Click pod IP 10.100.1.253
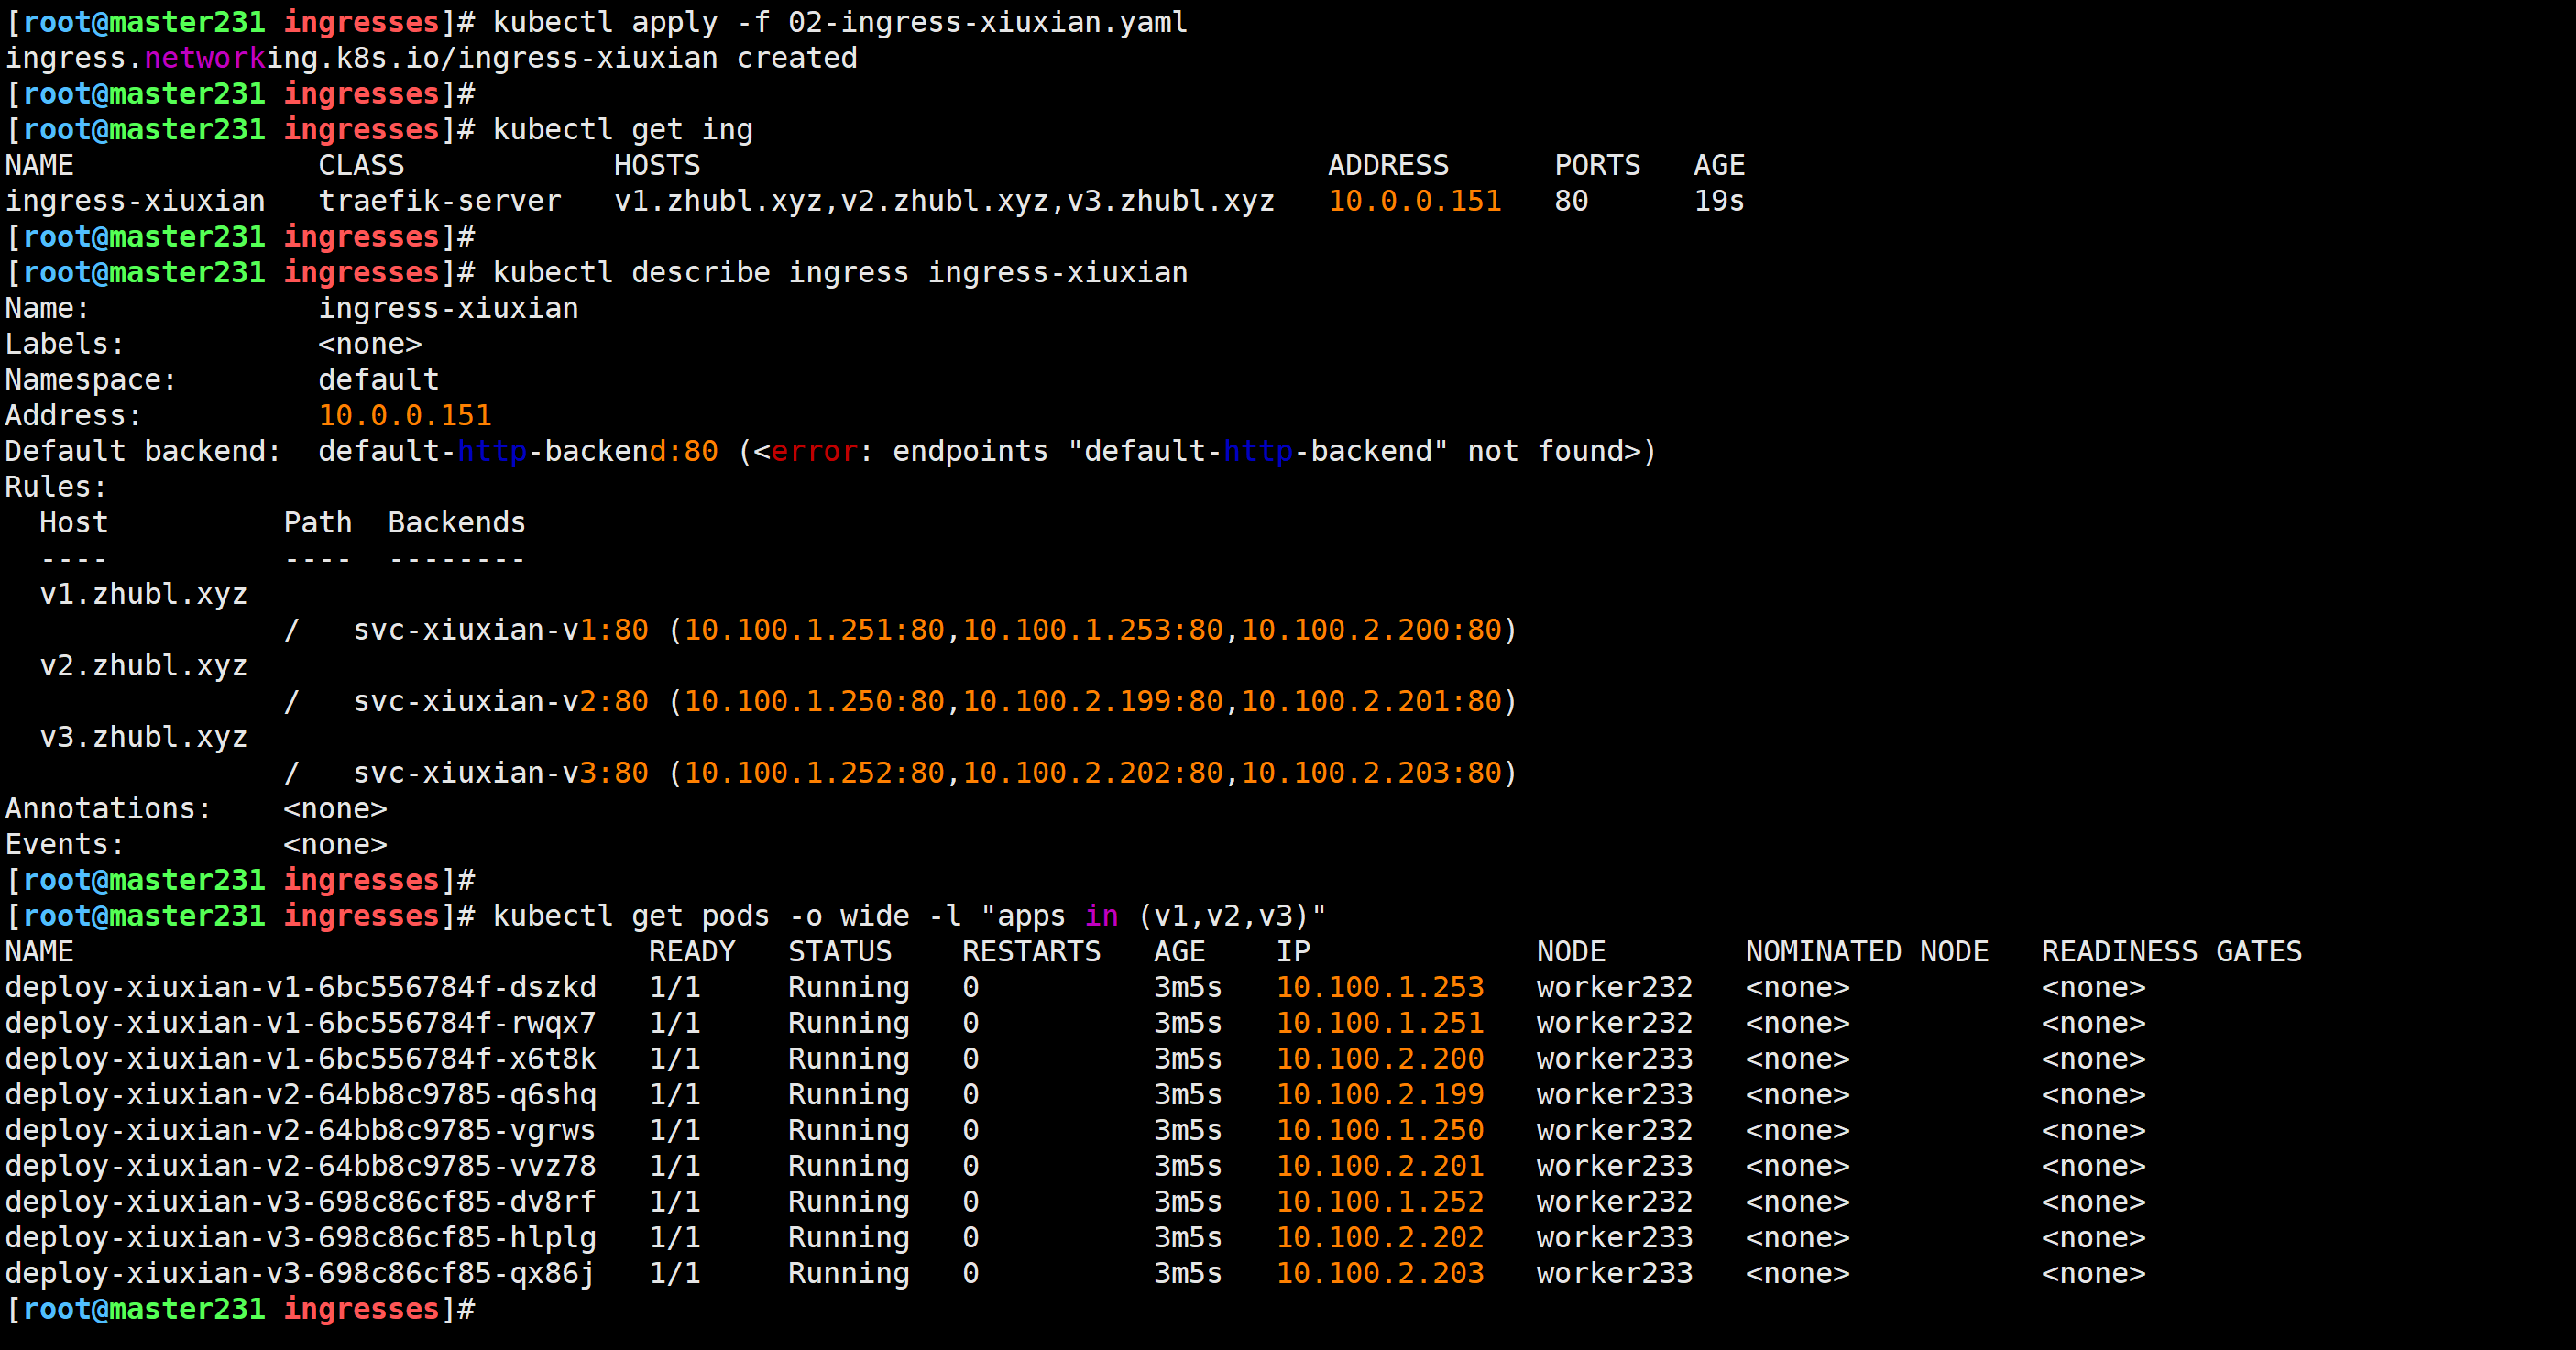Viewport: 2576px width, 1350px height. [x=1379, y=988]
